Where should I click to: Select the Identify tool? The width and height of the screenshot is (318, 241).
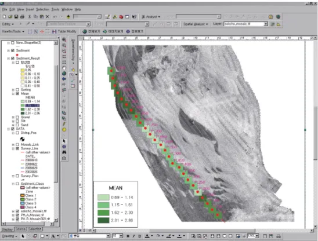coord(64,147)
